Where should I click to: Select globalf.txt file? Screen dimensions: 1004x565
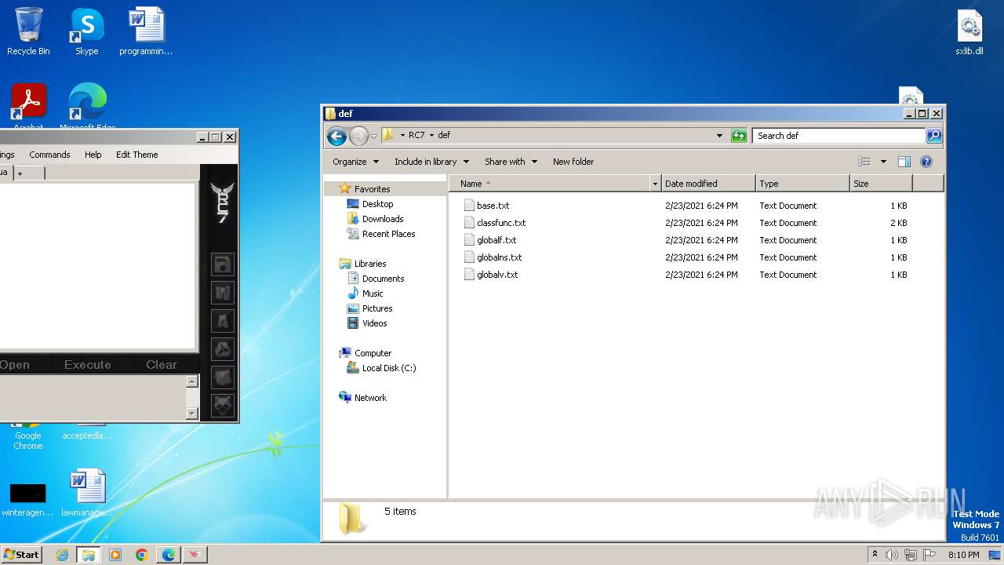tap(490, 240)
